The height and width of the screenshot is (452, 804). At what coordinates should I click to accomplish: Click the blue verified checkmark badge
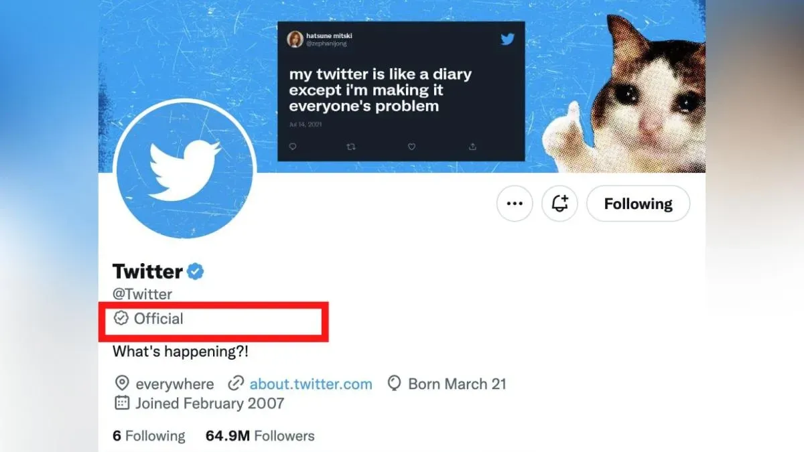coord(196,271)
